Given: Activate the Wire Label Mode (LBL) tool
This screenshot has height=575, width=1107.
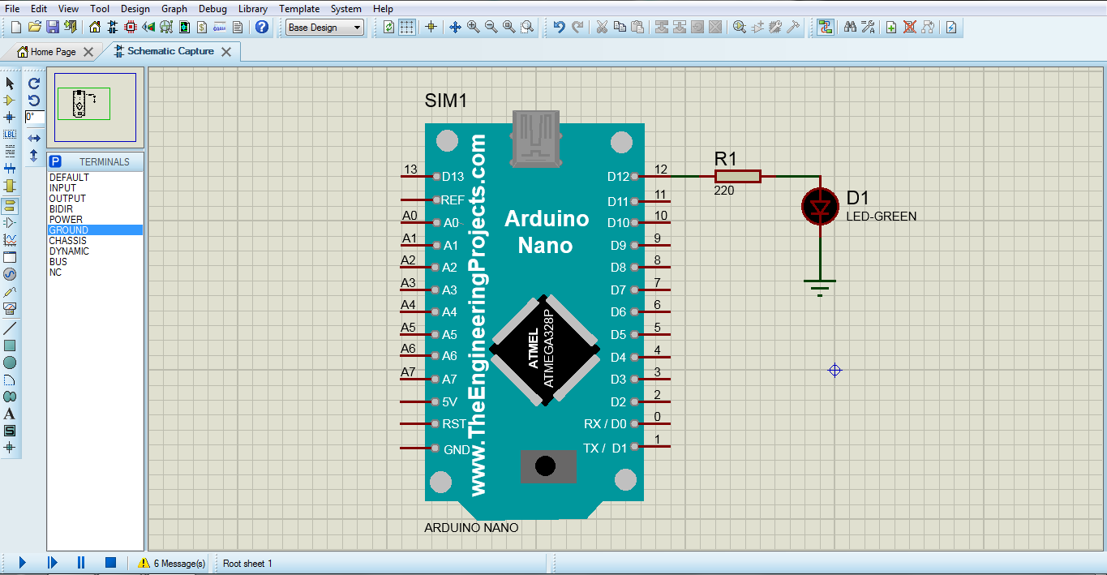Looking at the screenshot, I should (11, 135).
